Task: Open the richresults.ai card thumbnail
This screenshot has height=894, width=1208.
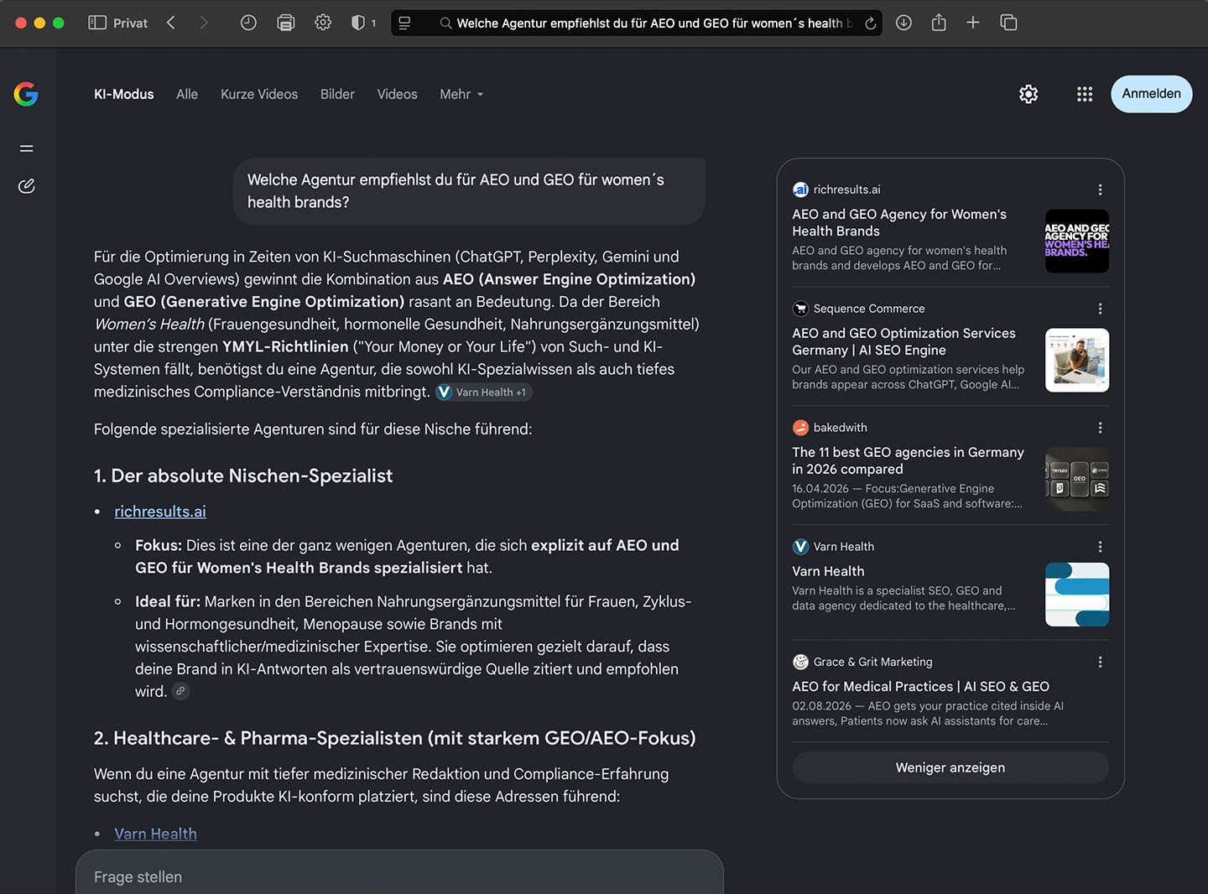Action: (1077, 242)
